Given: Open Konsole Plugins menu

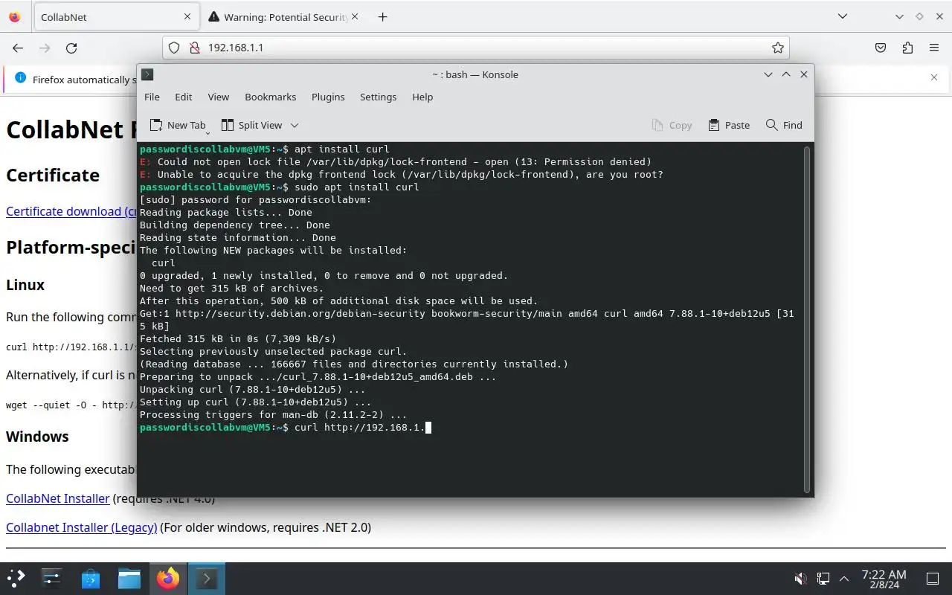Looking at the screenshot, I should click(x=328, y=97).
